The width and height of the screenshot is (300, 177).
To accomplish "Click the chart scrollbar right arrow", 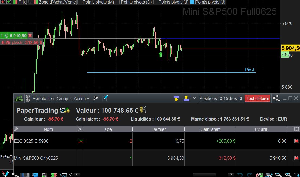I will click(231, 174).
